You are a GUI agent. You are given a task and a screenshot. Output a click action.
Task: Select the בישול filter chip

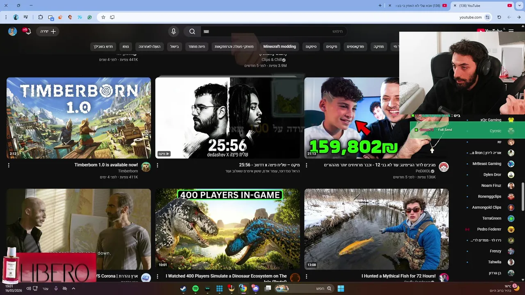click(174, 47)
